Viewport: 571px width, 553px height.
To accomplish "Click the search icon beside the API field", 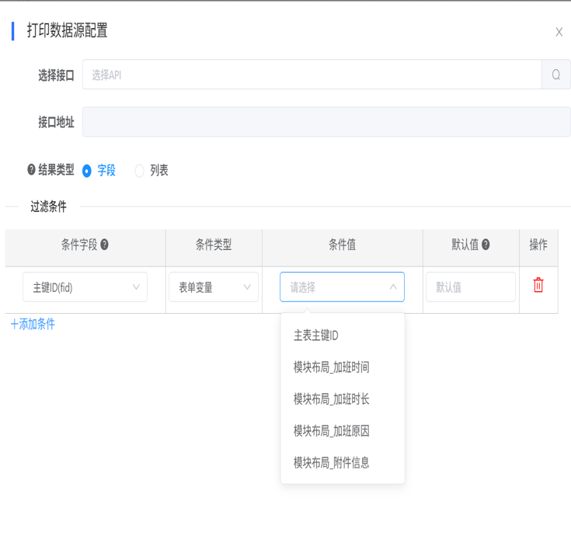I will coord(555,75).
